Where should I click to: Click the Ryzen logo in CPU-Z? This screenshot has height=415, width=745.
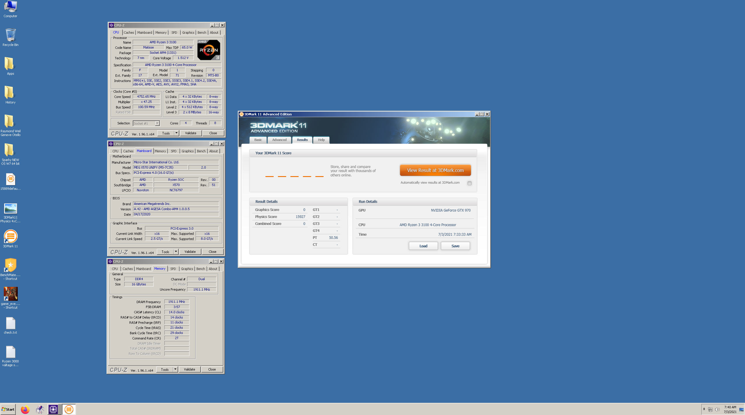[x=209, y=50]
